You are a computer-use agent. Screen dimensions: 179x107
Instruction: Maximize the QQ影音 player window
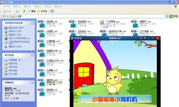pos(152,38)
